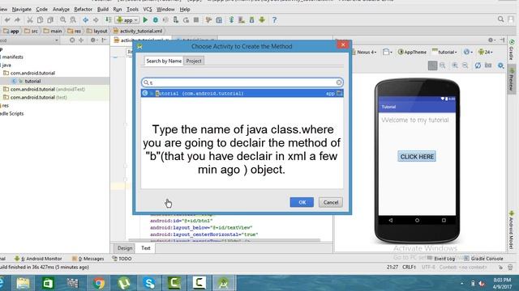This screenshot has height=291, width=519.
Task: Click OK in the dialog
Action: coord(302,202)
